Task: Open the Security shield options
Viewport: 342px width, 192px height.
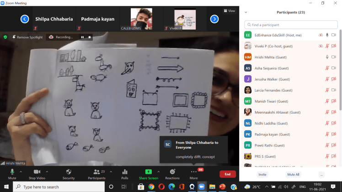Action: [x=68, y=173]
